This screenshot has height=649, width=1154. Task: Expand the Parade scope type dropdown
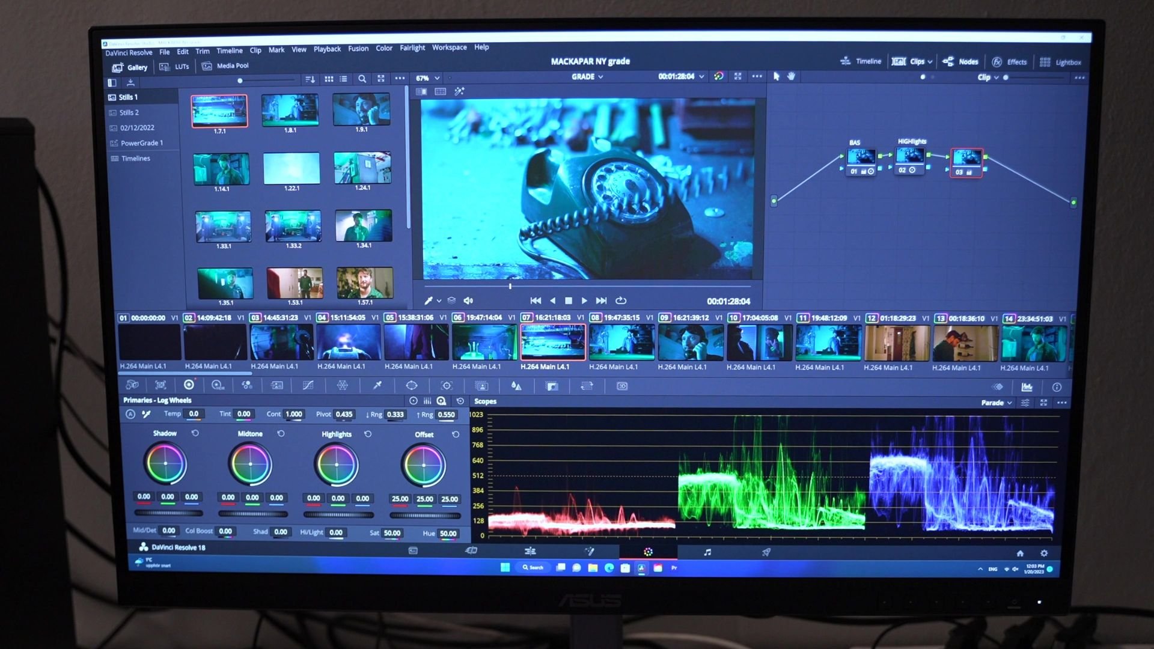tap(997, 403)
